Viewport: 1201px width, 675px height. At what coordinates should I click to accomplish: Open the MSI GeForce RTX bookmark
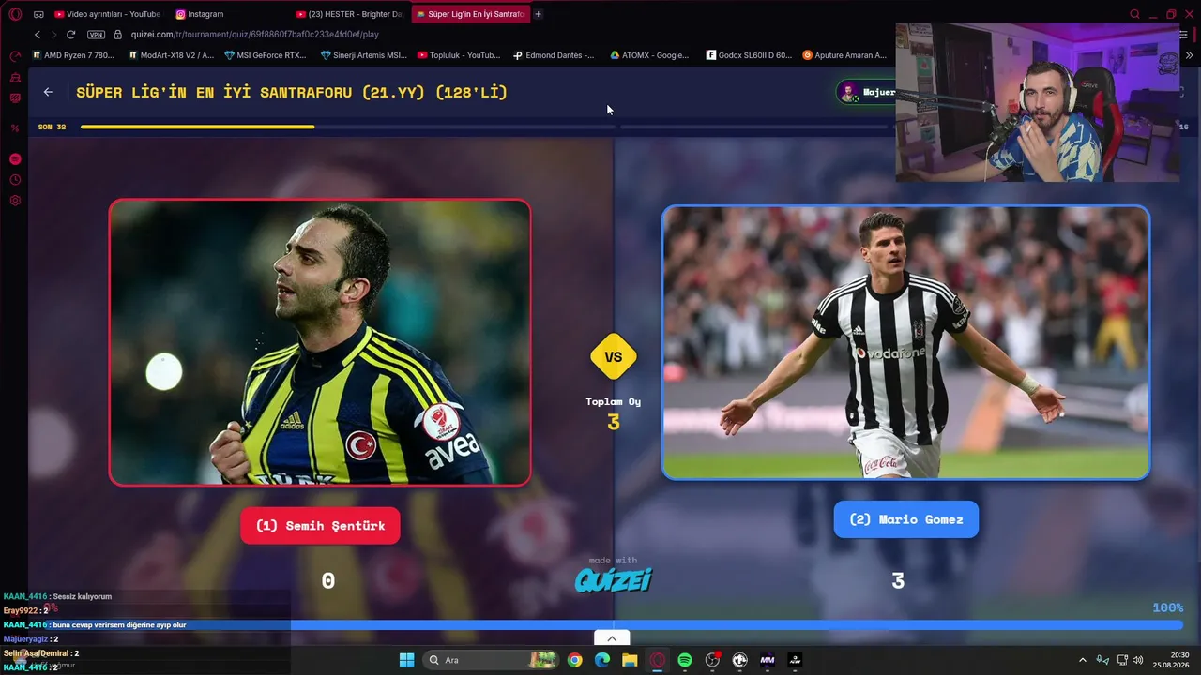tap(266, 55)
